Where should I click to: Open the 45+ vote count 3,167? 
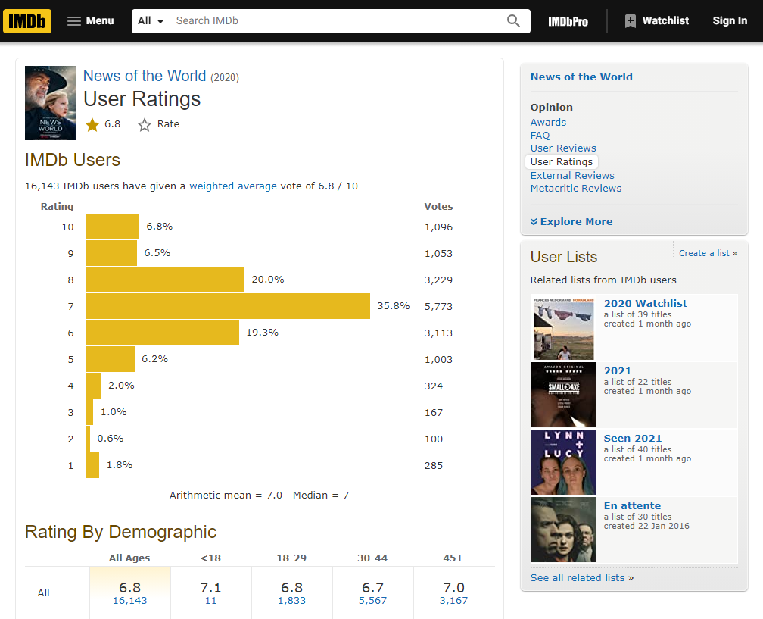[453, 601]
